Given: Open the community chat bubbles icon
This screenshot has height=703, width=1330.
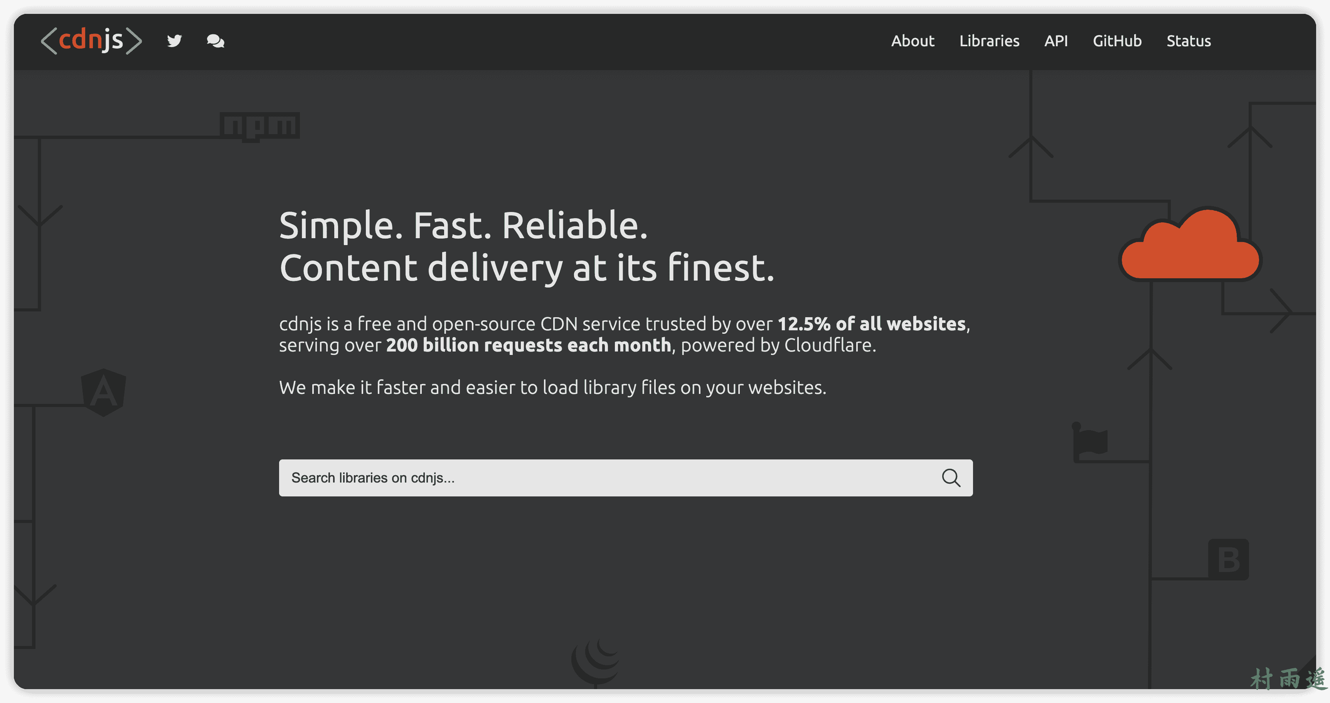Looking at the screenshot, I should coord(215,41).
